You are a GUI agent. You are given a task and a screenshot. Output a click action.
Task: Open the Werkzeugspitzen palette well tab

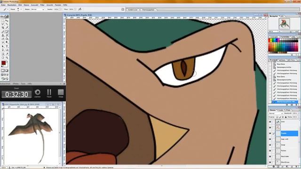click(x=149, y=9)
